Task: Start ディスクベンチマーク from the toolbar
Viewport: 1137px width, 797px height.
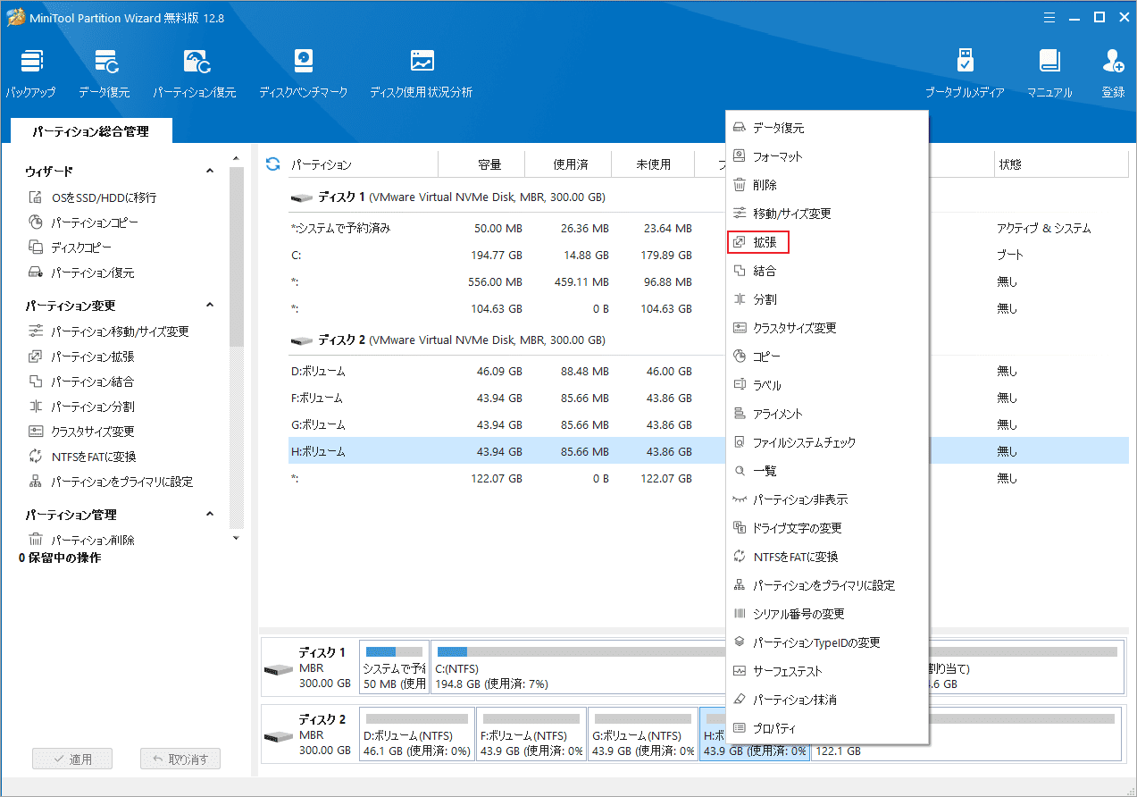Action: click(x=304, y=70)
